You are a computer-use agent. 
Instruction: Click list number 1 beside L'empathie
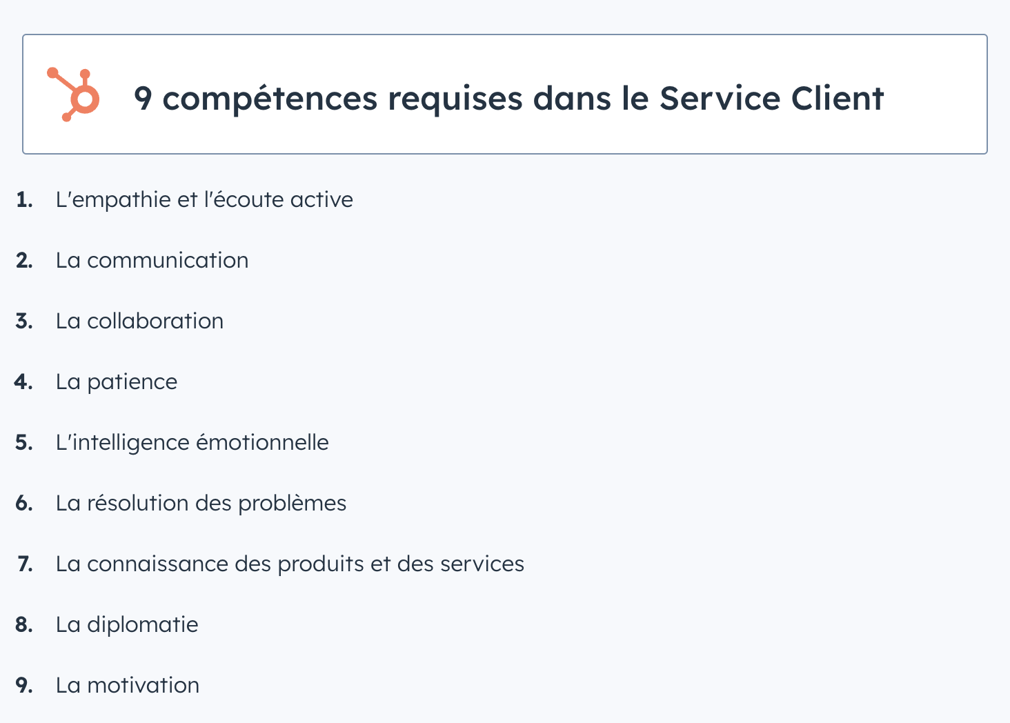point(24,199)
